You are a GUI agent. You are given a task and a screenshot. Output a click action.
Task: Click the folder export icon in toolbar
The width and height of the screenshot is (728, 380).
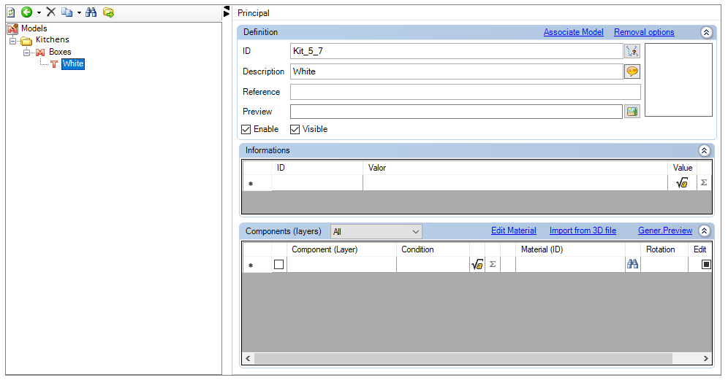[108, 12]
